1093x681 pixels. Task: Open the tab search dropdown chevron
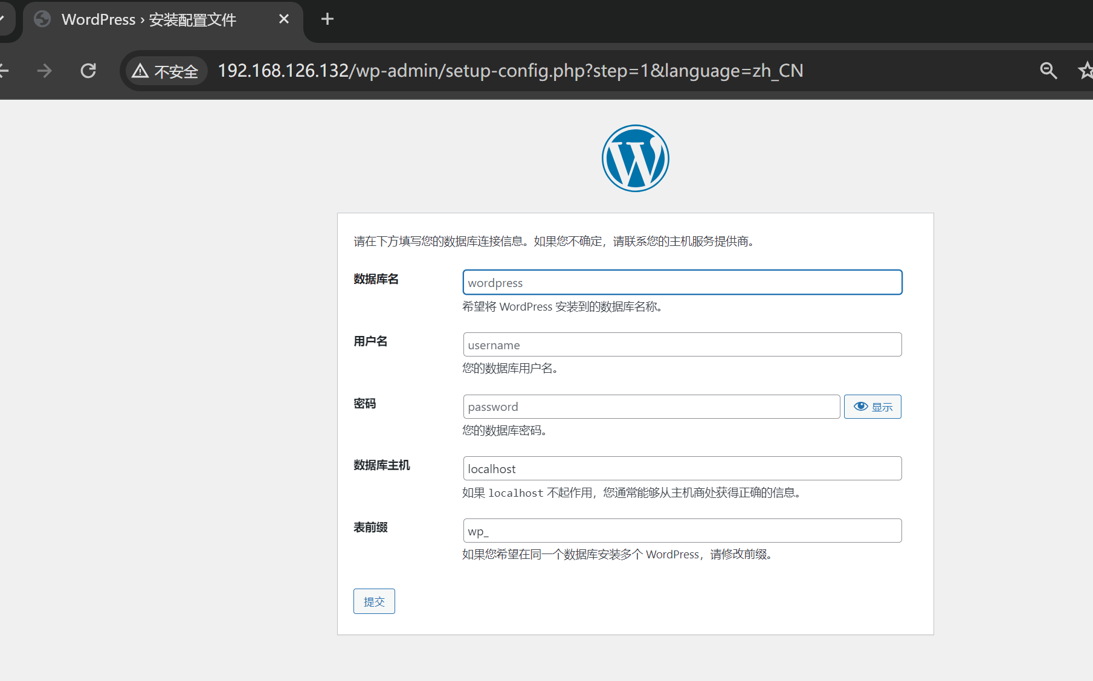coord(2,19)
